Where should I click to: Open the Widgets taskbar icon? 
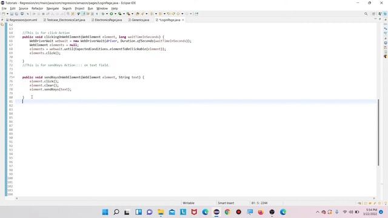coord(139,212)
